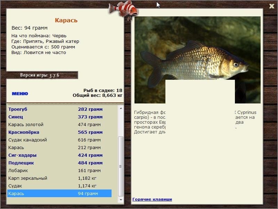Click the fish list scrollbar thumb

[121, 167]
